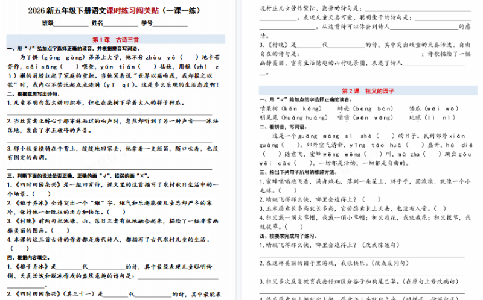Click the word 倭瓜 with pinyin options

coord(415,108)
